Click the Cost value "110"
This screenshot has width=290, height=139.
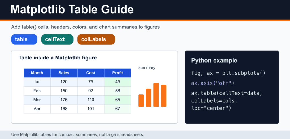91,100
